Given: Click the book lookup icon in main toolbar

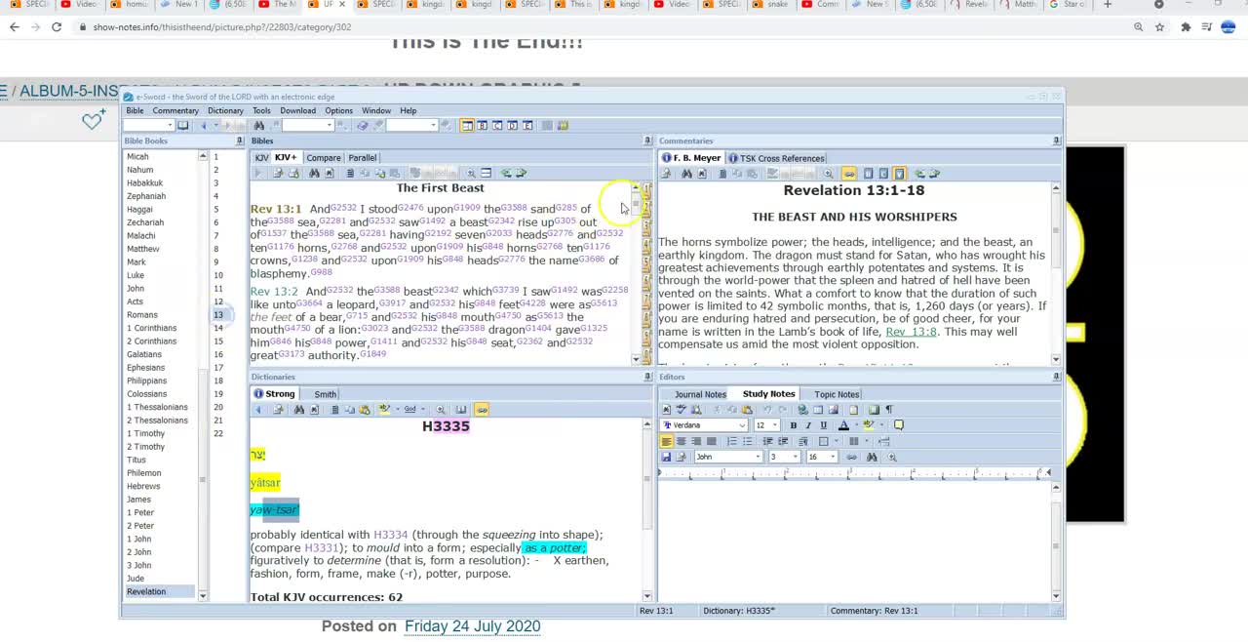Looking at the screenshot, I should pos(182,126).
